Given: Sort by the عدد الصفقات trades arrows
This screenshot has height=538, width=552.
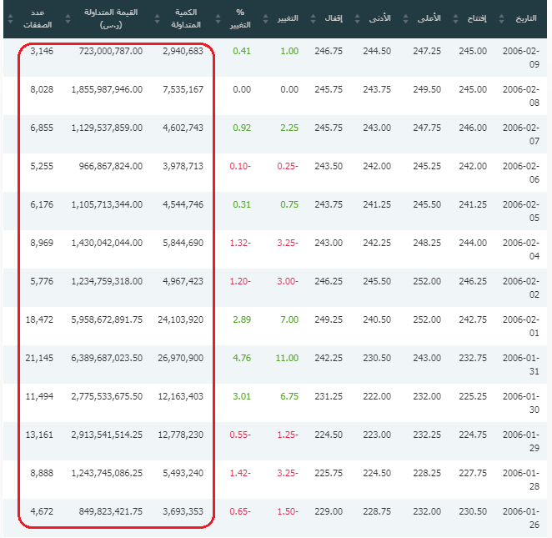Looking at the screenshot, I should [10, 18].
